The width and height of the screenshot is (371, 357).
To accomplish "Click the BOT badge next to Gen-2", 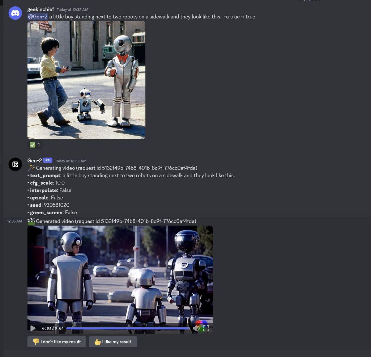I will (48, 160).
